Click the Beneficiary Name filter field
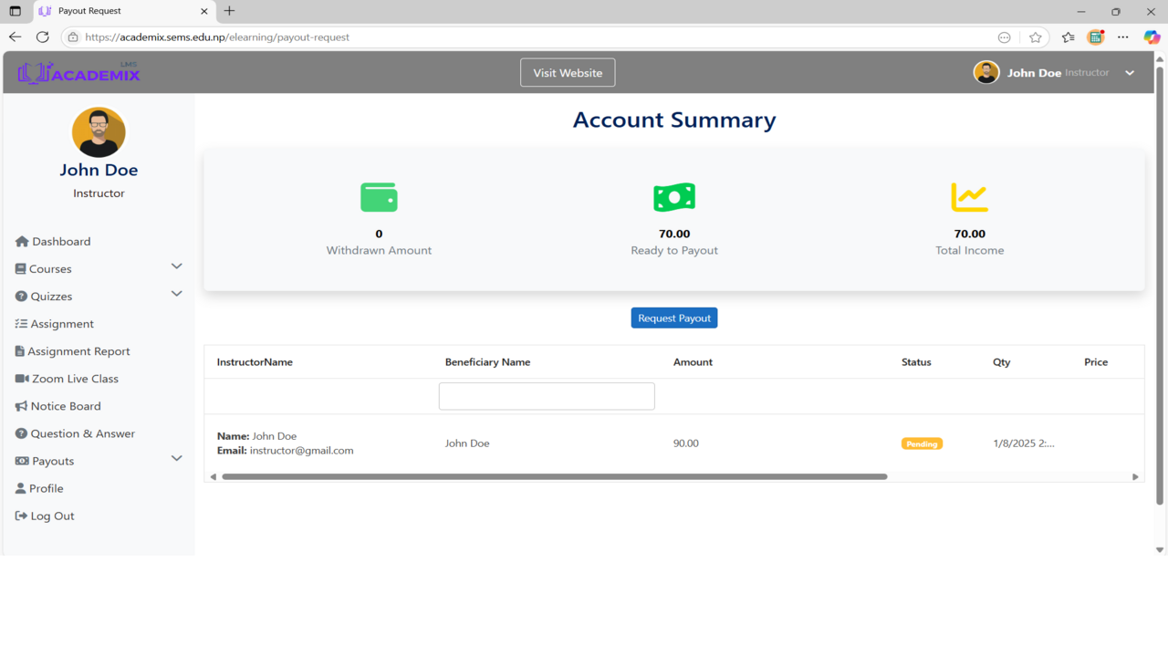This screenshot has height=657, width=1168. (546, 395)
